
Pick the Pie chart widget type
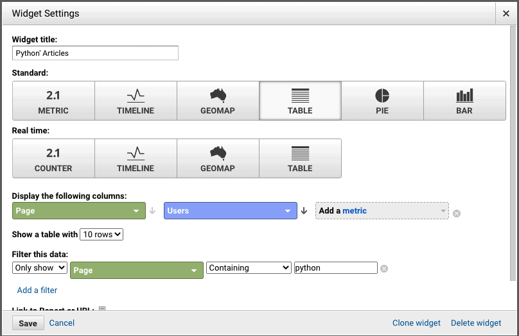click(x=382, y=101)
